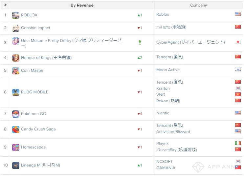Screen dimensions: 244x176
Task: Click the Candy Crush Saga app icon
Action: click(x=16, y=129)
